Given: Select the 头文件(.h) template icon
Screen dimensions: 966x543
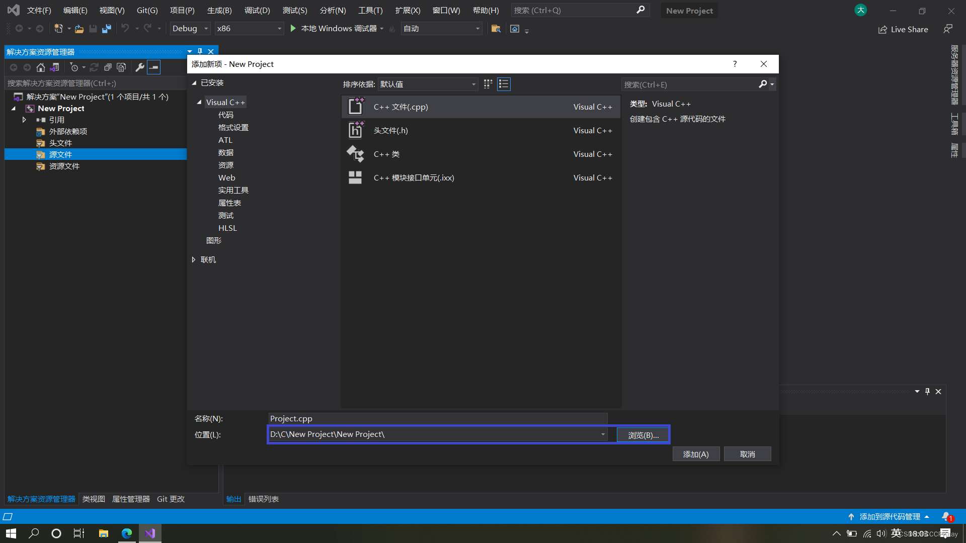Looking at the screenshot, I should (356, 130).
